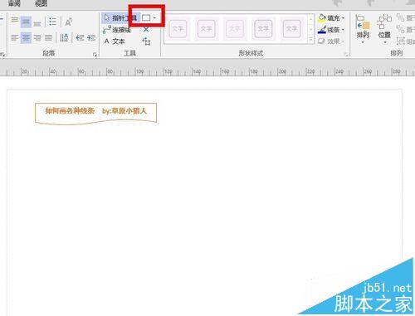
Task: Open the 填充 fill dropdown
Action: (x=331, y=18)
